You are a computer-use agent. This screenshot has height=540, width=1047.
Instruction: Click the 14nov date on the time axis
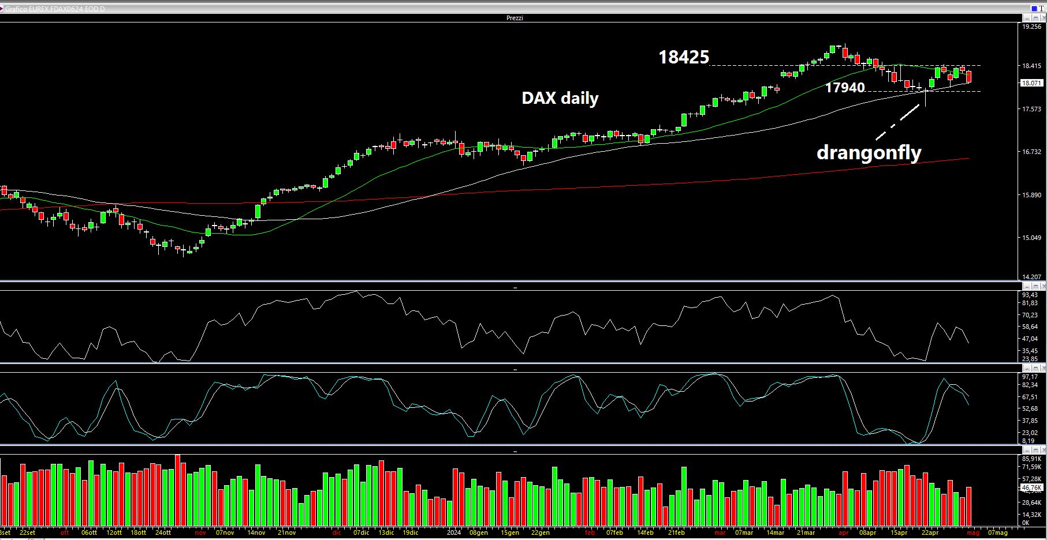(x=256, y=532)
